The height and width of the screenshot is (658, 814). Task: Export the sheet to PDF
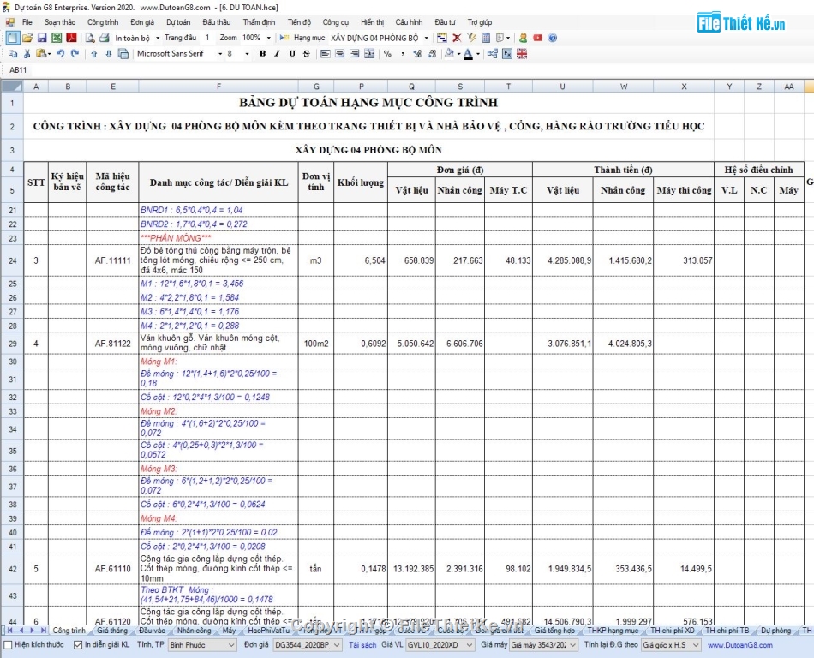point(71,38)
